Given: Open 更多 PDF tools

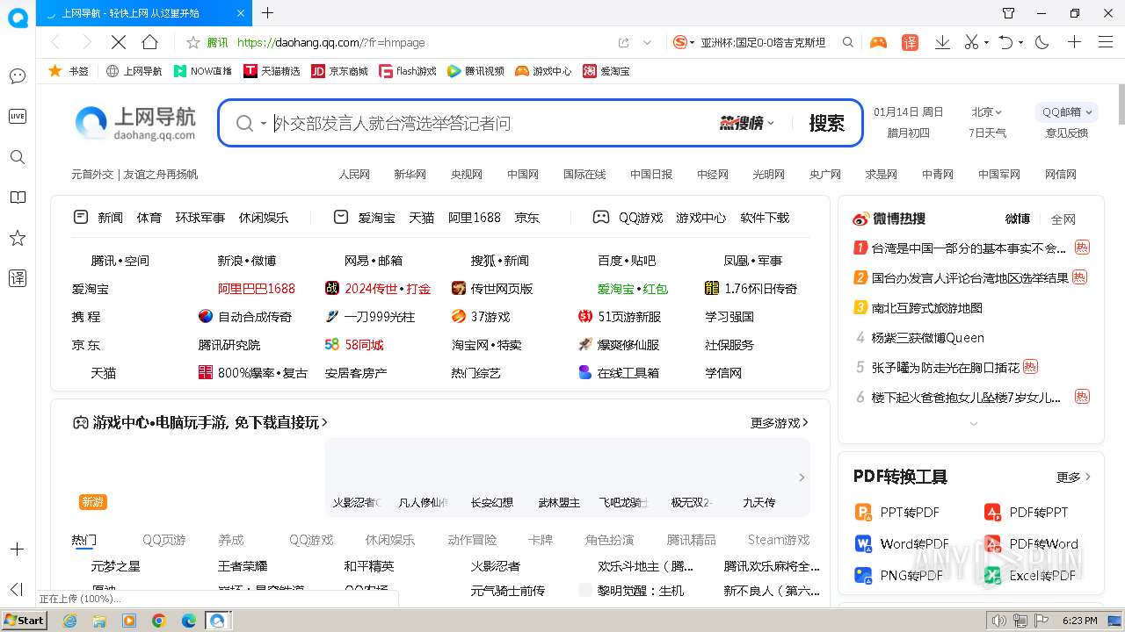Looking at the screenshot, I should (x=1073, y=478).
